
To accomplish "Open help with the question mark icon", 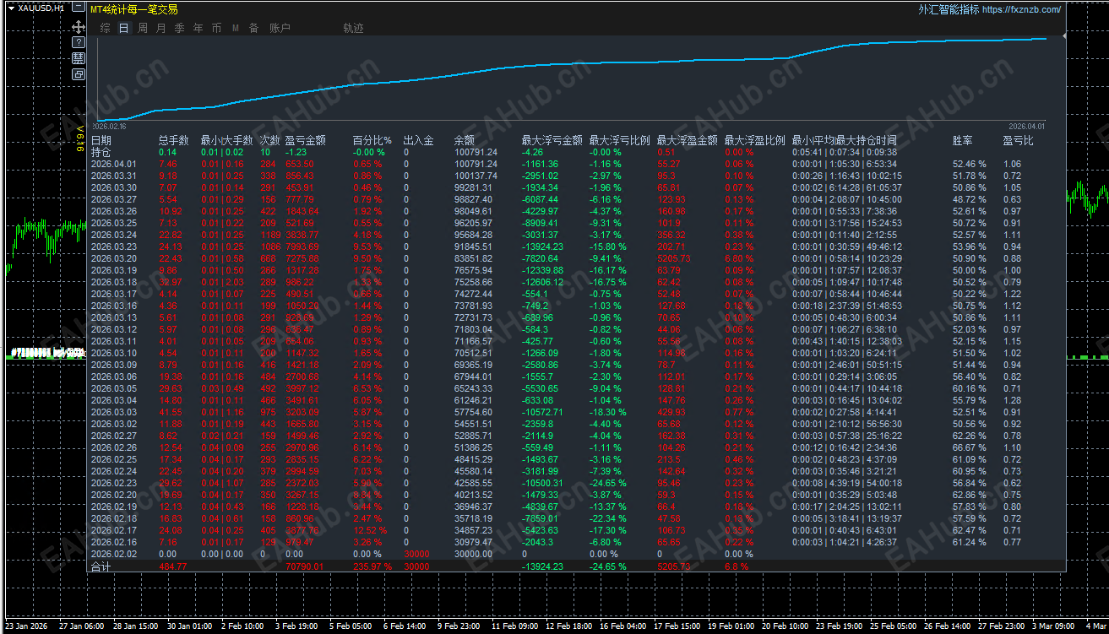I will click(79, 41).
